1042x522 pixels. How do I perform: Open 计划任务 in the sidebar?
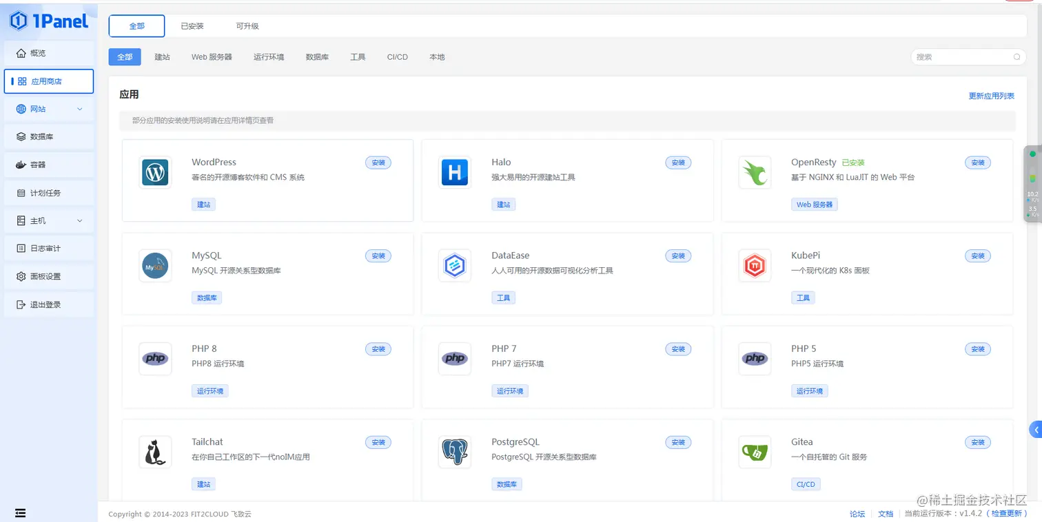(49, 193)
